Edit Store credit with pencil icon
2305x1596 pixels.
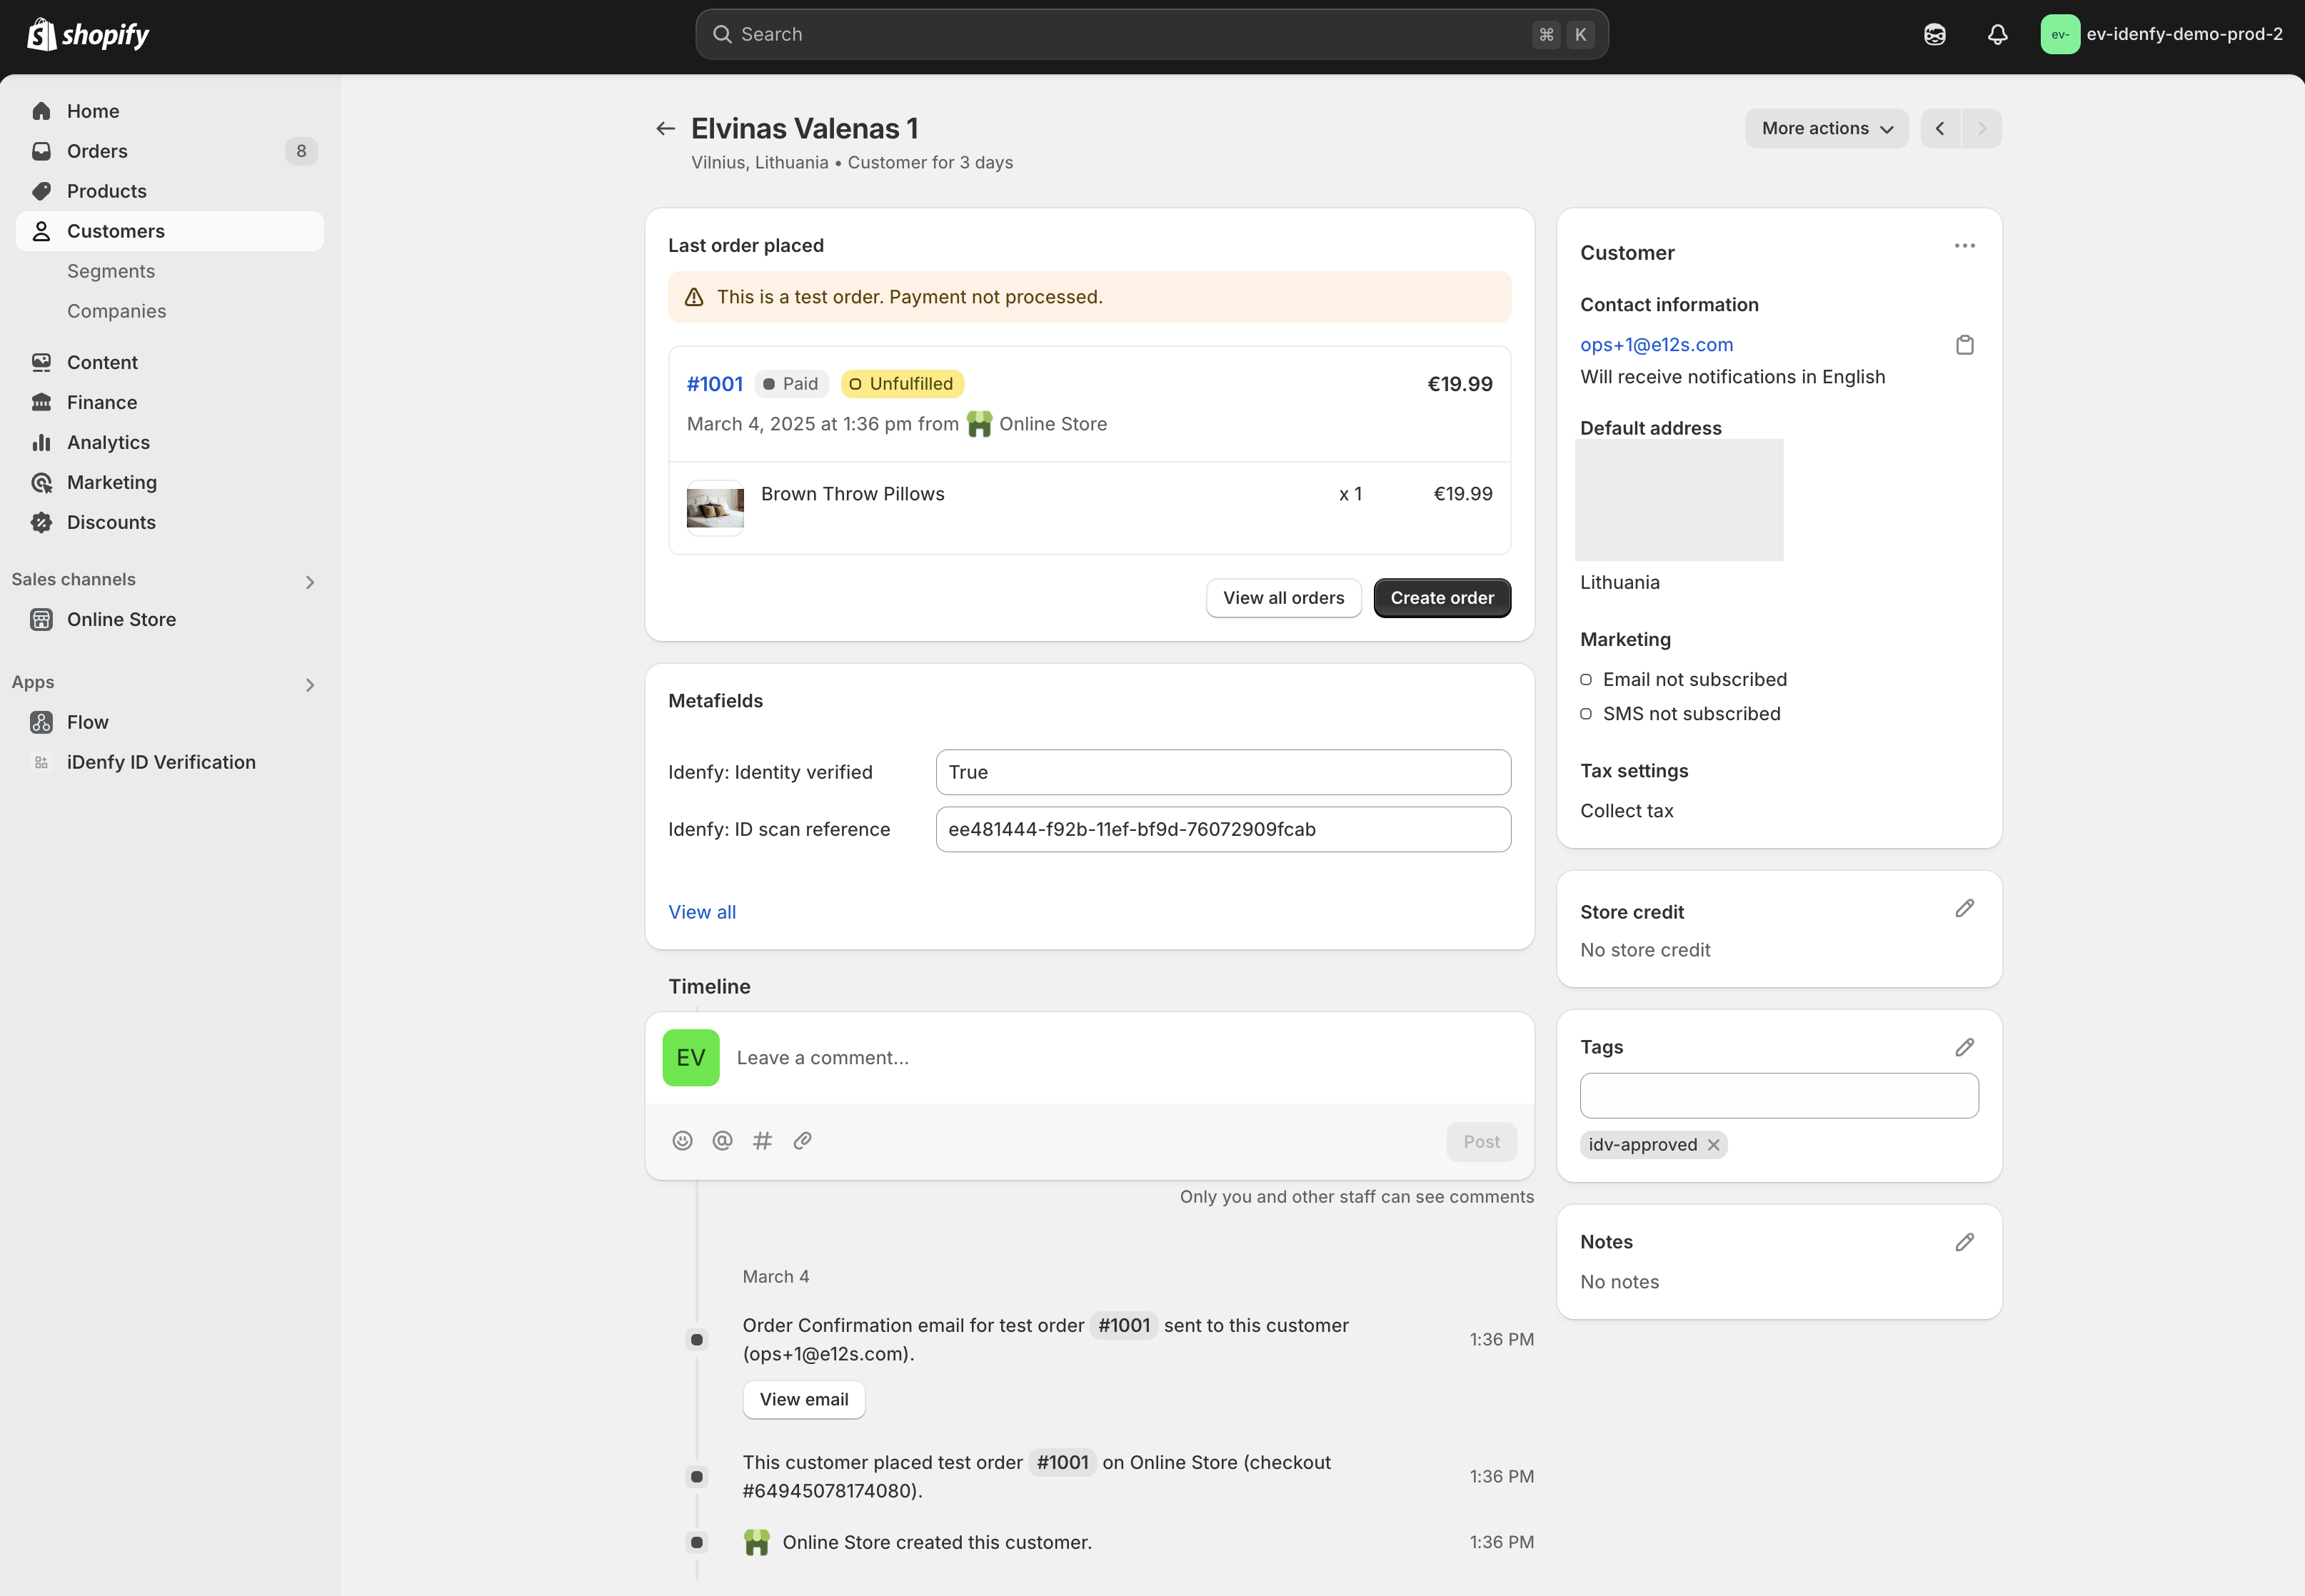(1964, 908)
